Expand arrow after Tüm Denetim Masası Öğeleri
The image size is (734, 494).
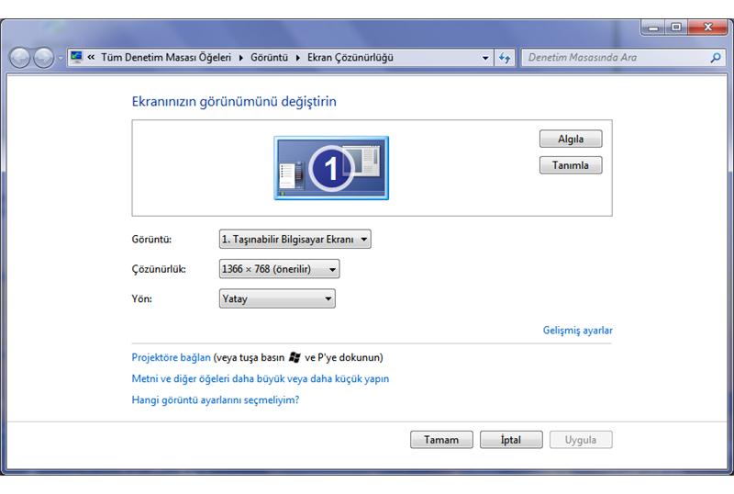240,58
